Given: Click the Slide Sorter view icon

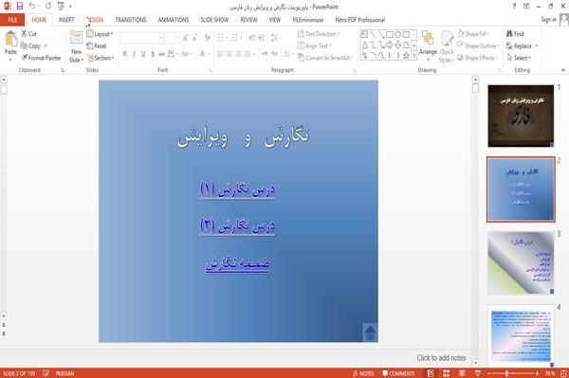Looking at the screenshot, I should [447, 373].
